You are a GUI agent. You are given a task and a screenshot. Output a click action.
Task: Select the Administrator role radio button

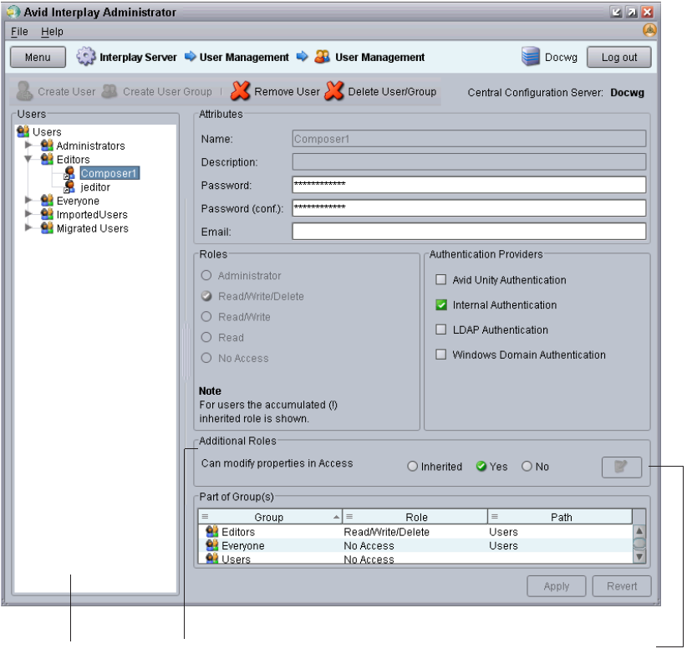click(206, 275)
